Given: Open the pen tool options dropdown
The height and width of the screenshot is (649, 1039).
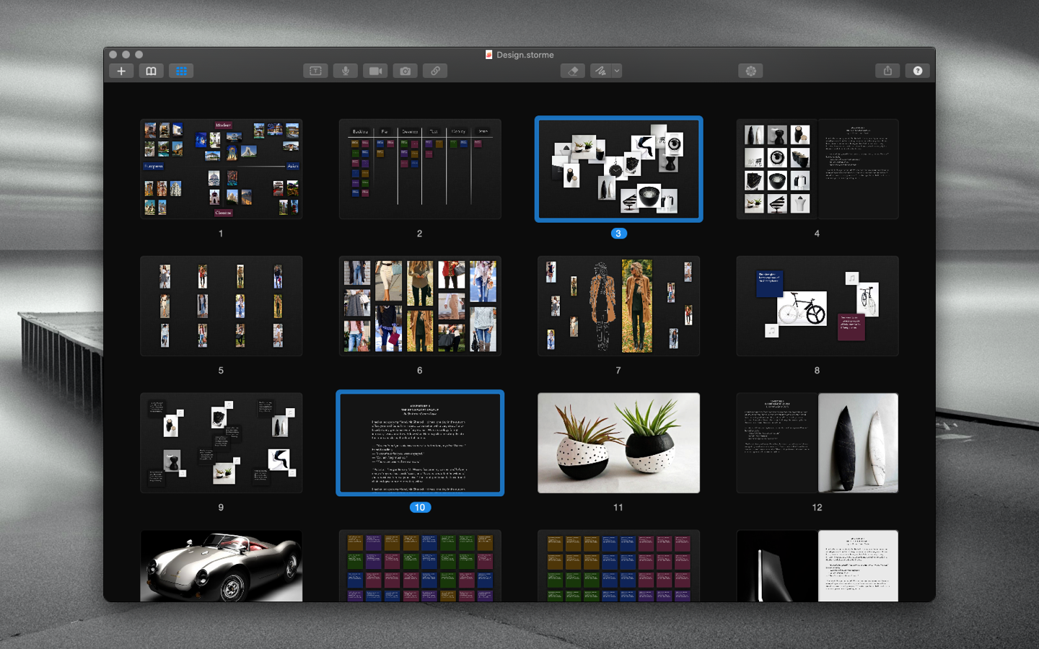Looking at the screenshot, I should tap(617, 71).
